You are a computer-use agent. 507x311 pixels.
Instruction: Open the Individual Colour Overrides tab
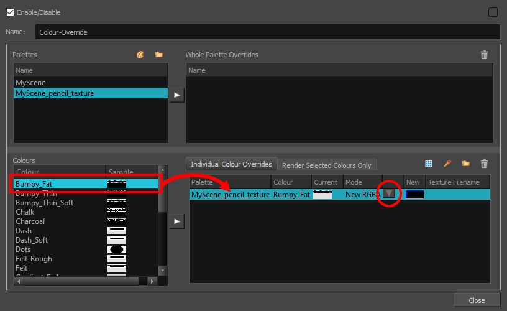tap(231, 164)
